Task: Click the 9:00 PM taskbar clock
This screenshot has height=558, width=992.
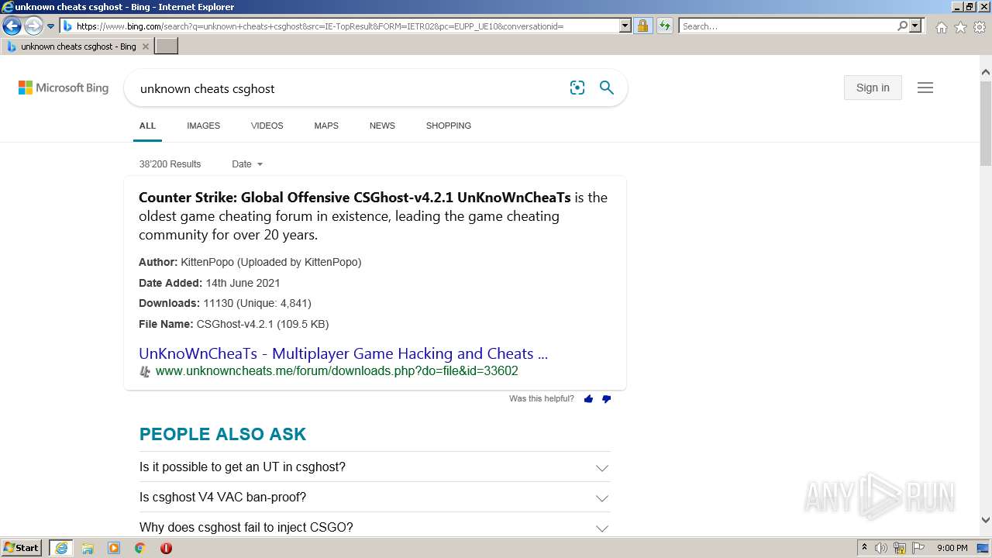Action: [x=952, y=548]
